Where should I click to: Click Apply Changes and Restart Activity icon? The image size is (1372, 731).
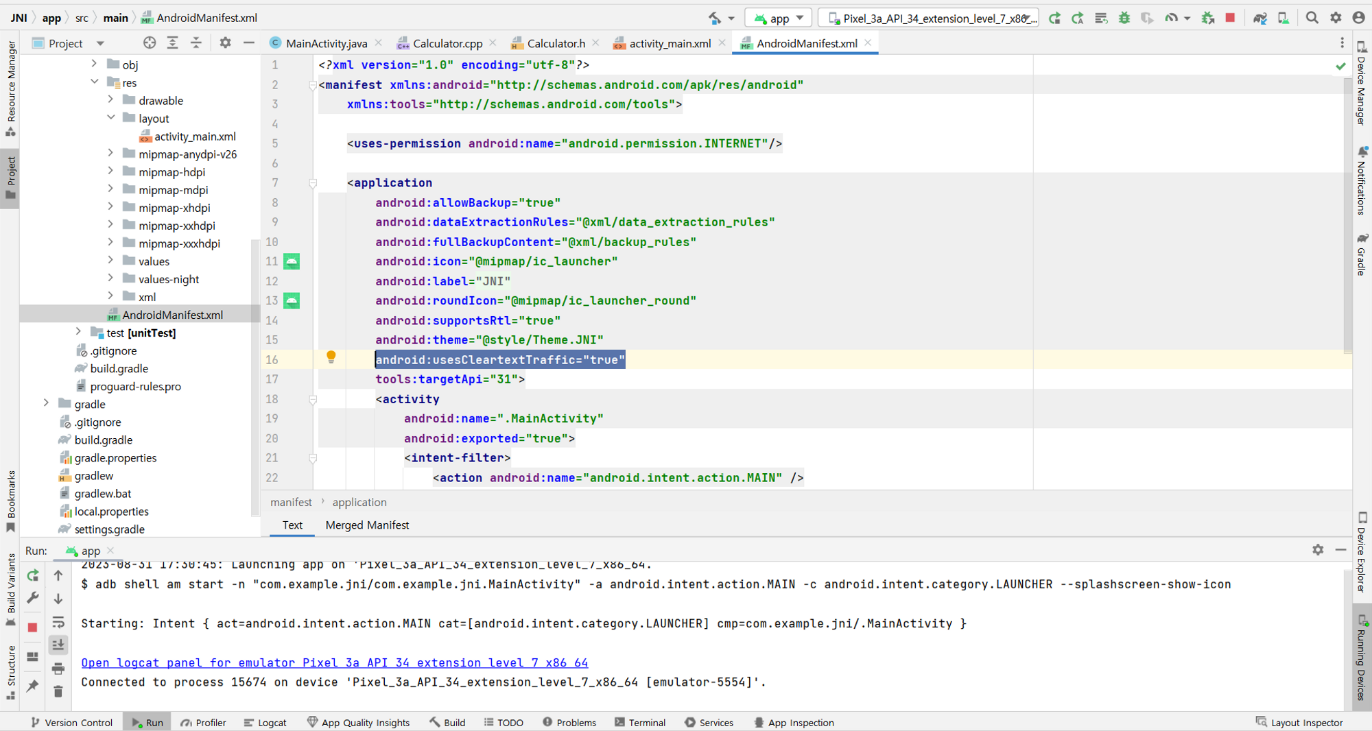click(1078, 18)
